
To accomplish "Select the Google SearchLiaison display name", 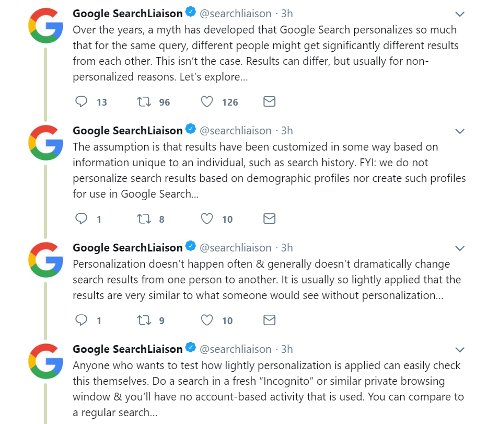I will (127, 13).
